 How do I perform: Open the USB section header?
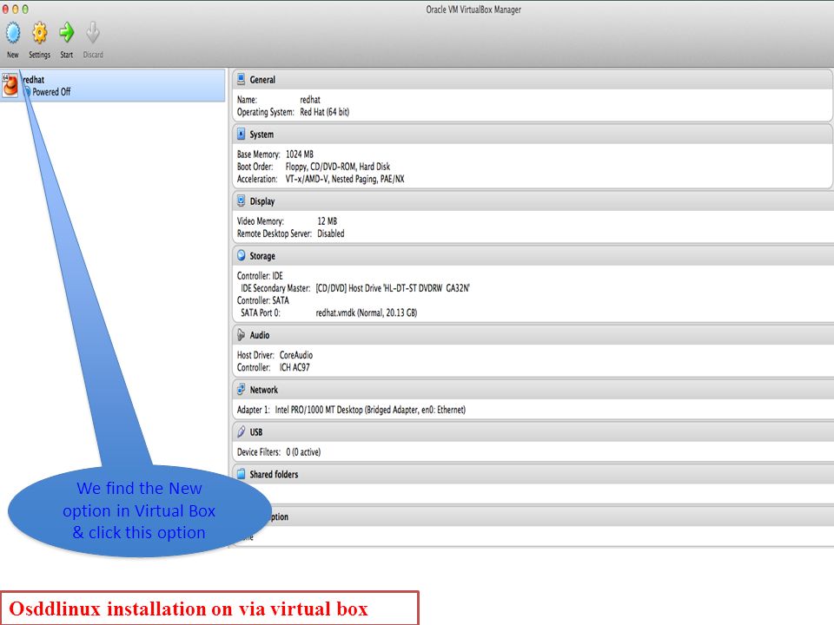pyautogui.click(x=533, y=432)
